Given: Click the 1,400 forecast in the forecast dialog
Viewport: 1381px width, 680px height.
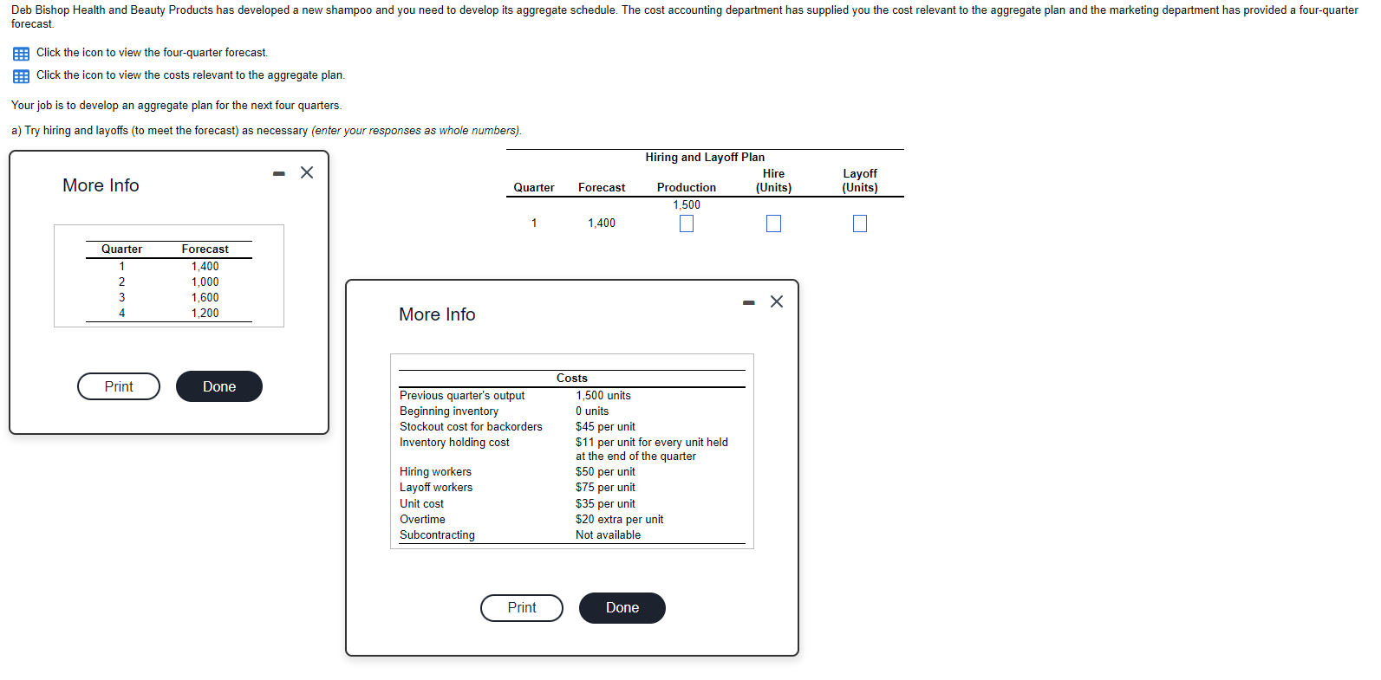Looking at the screenshot, I should (205, 267).
